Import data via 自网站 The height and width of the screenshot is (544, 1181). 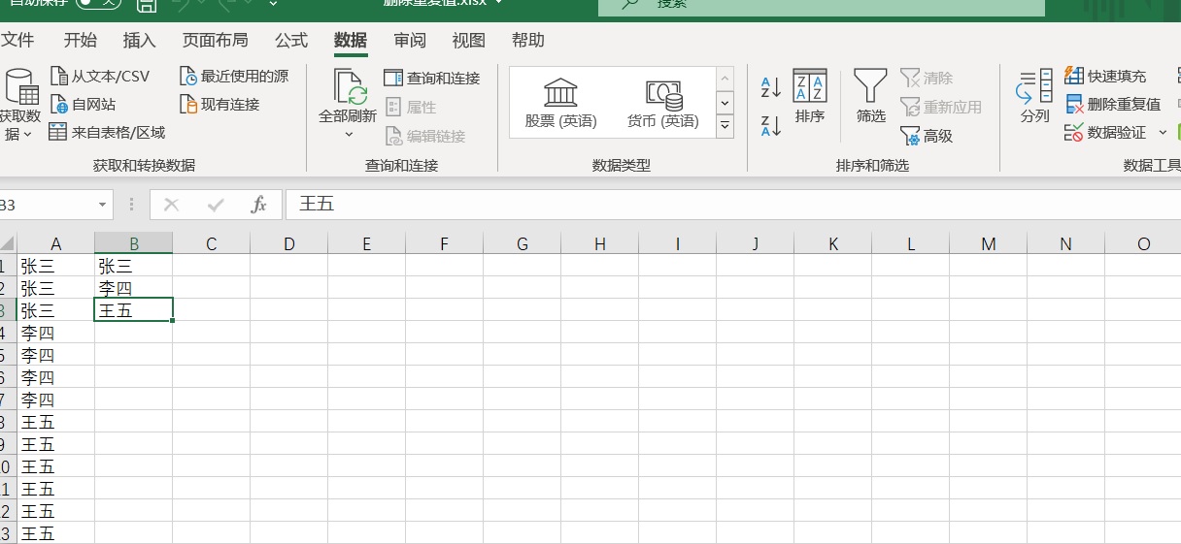83,104
